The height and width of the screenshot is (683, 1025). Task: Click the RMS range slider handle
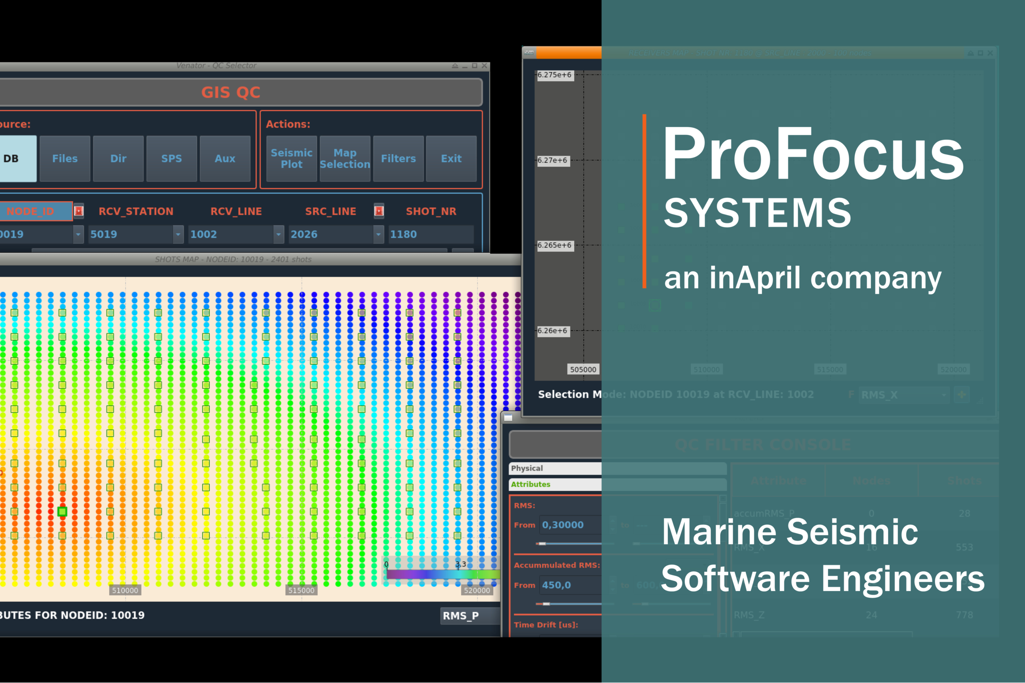tap(542, 544)
